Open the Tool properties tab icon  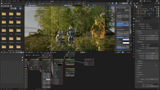pos(133,21)
